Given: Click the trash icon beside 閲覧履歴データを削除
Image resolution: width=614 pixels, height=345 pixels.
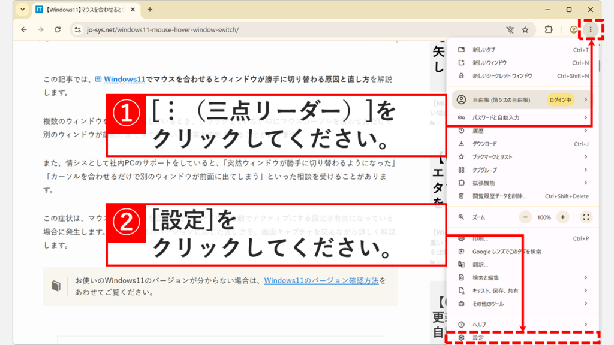Looking at the screenshot, I should [461, 196].
